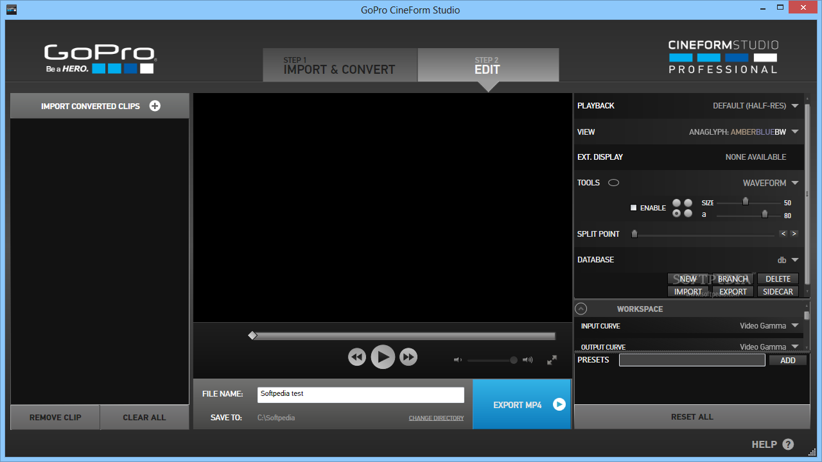Click the plus icon beside Import Converted Clips
Viewport: 822px width, 462px height.
click(x=155, y=106)
